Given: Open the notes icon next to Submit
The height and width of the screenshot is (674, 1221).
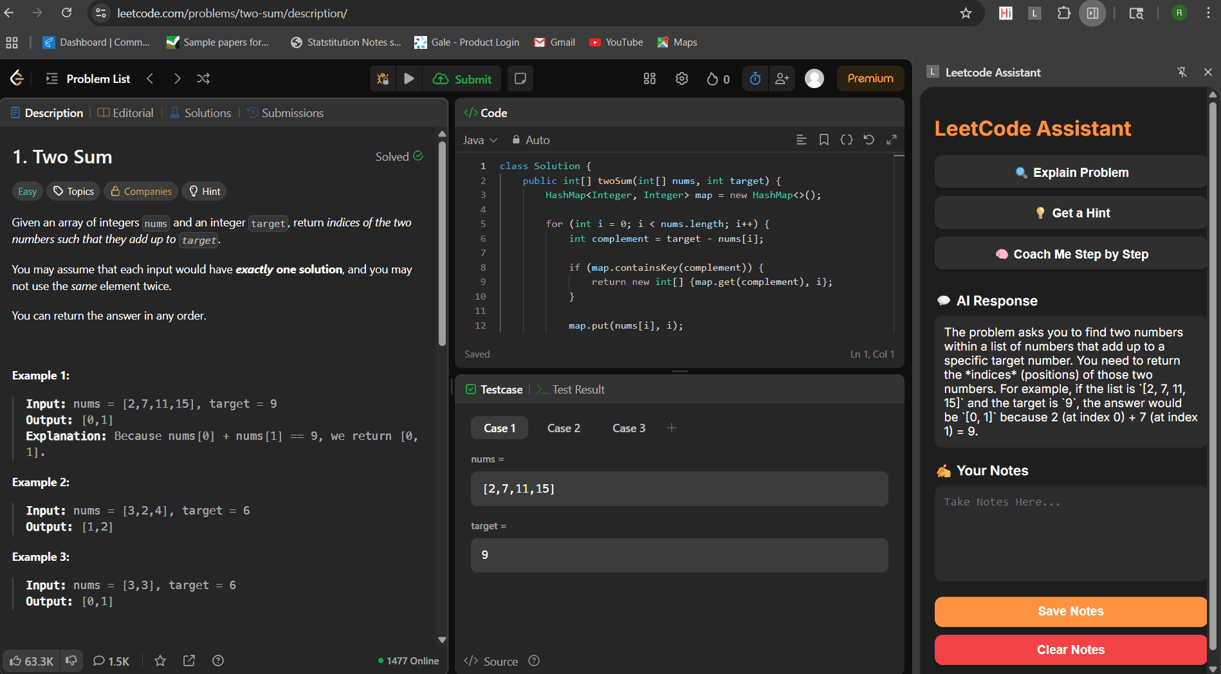Looking at the screenshot, I should tap(520, 78).
